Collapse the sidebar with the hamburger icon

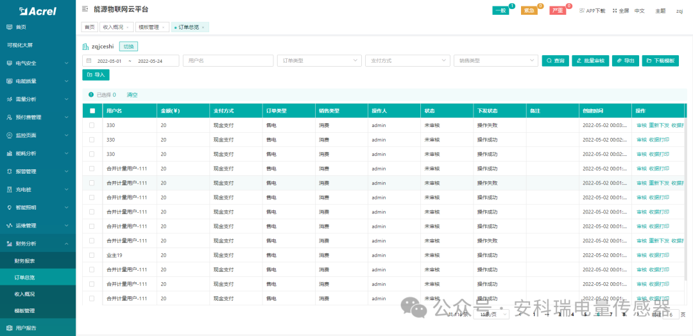(85, 9)
